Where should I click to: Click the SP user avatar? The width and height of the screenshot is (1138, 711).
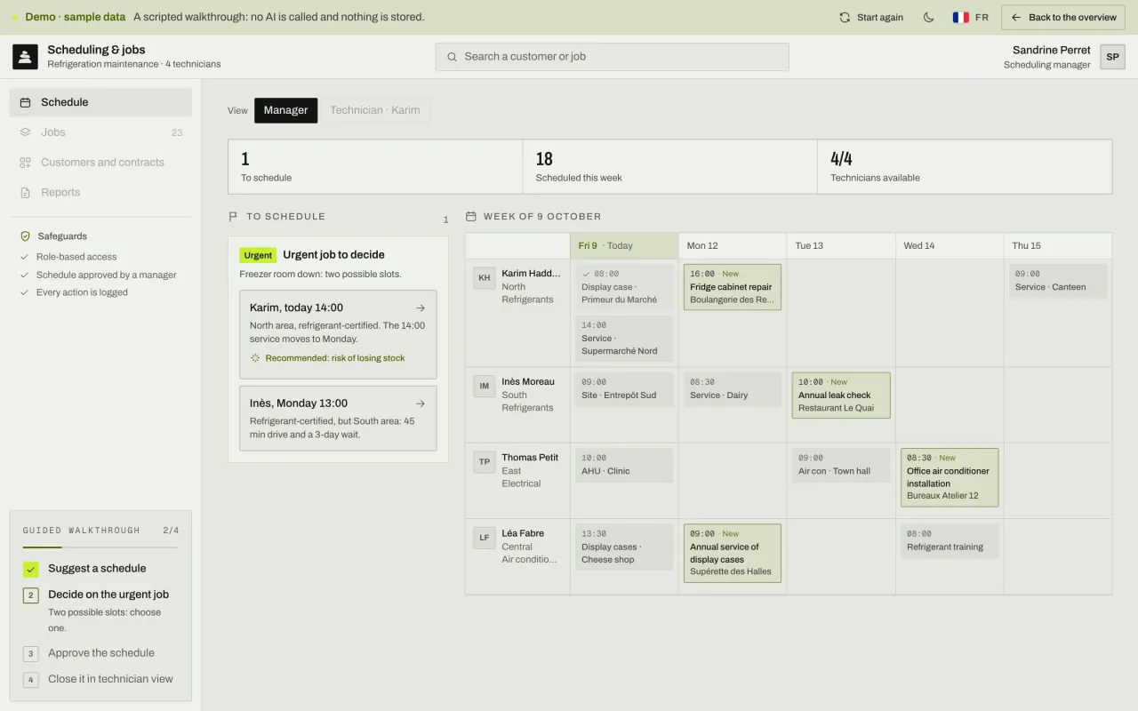(1112, 57)
